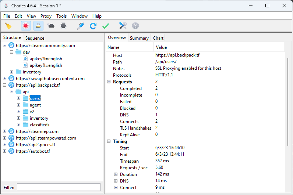Click the classifieds folder icon
293x195 pixels.
click(x=26, y=124)
